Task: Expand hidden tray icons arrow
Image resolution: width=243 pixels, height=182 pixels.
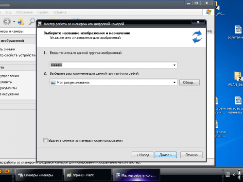Action: click(234, 175)
